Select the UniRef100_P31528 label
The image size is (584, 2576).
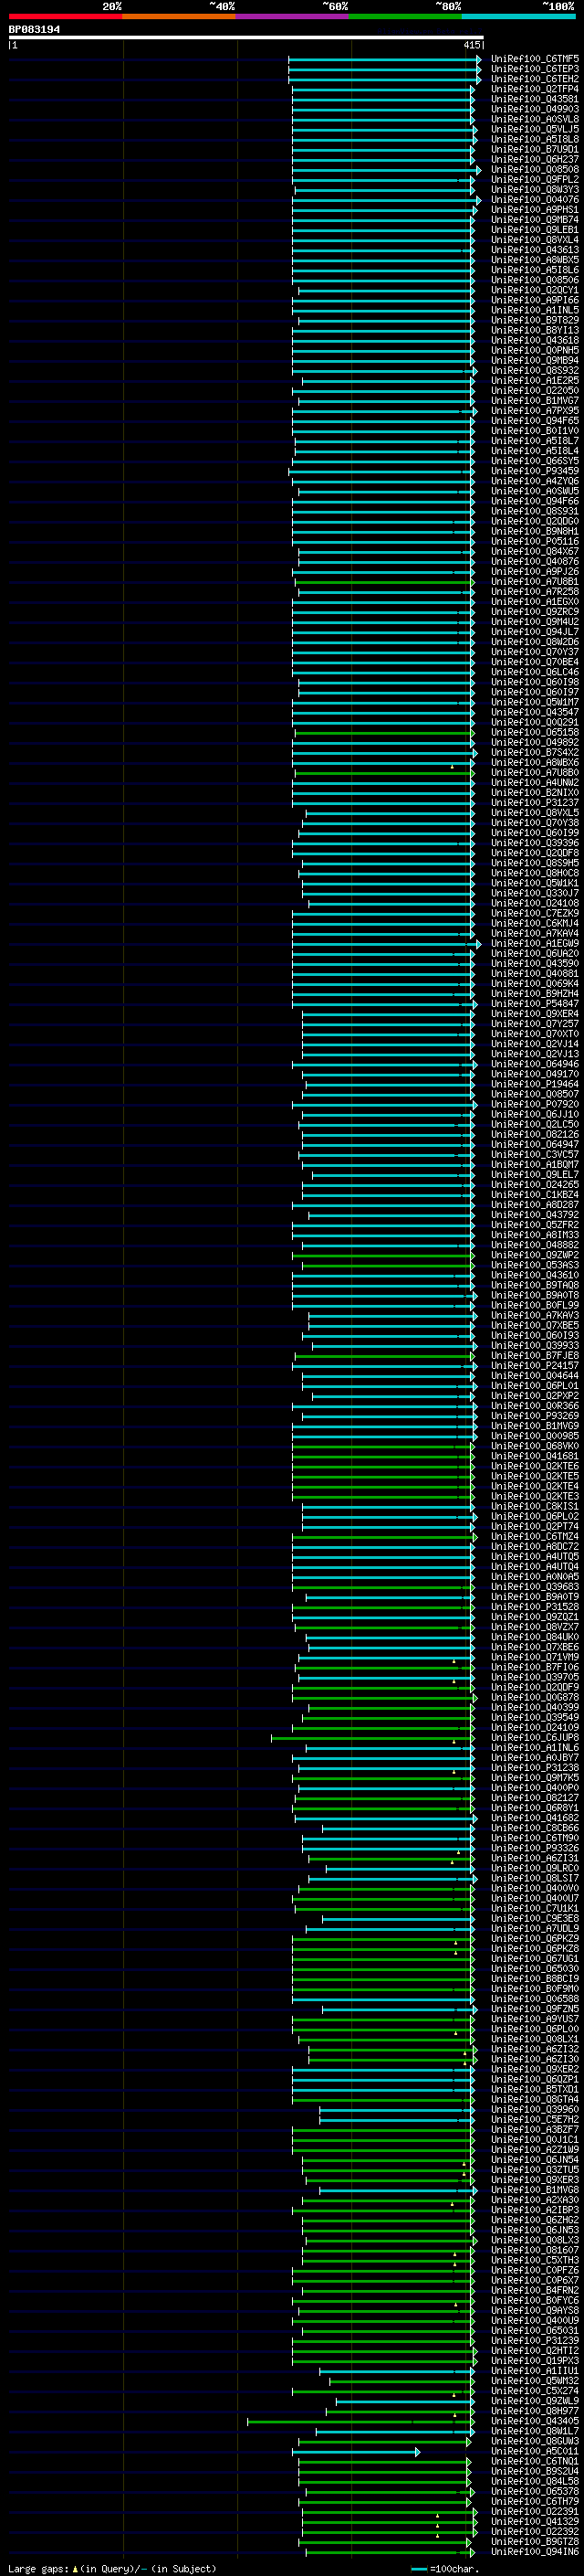click(x=534, y=1607)
